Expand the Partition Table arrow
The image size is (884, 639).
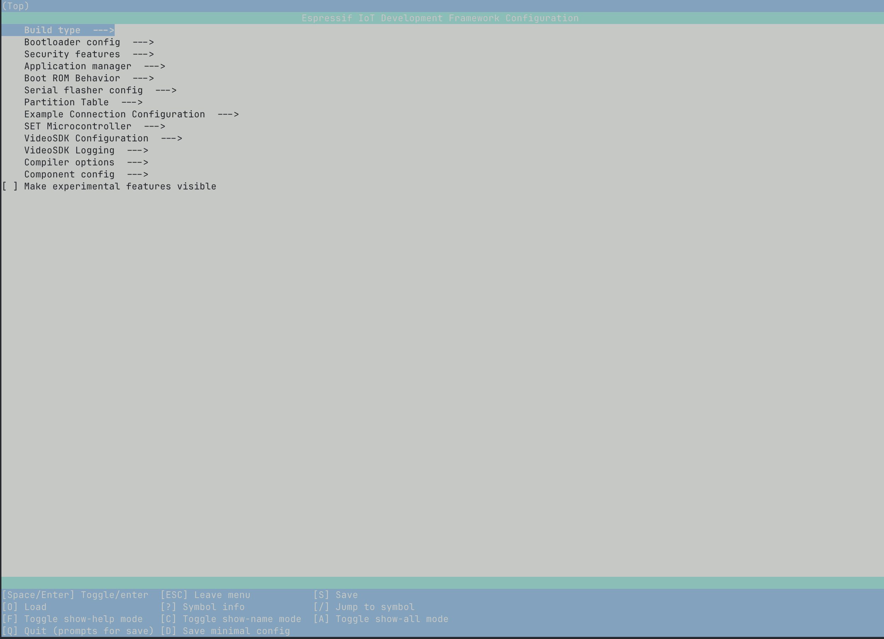click(x=132, y=102)
